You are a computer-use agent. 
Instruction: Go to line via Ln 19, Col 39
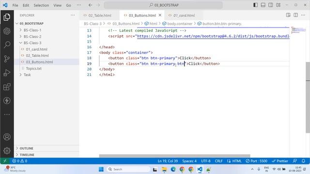point(168,161)
